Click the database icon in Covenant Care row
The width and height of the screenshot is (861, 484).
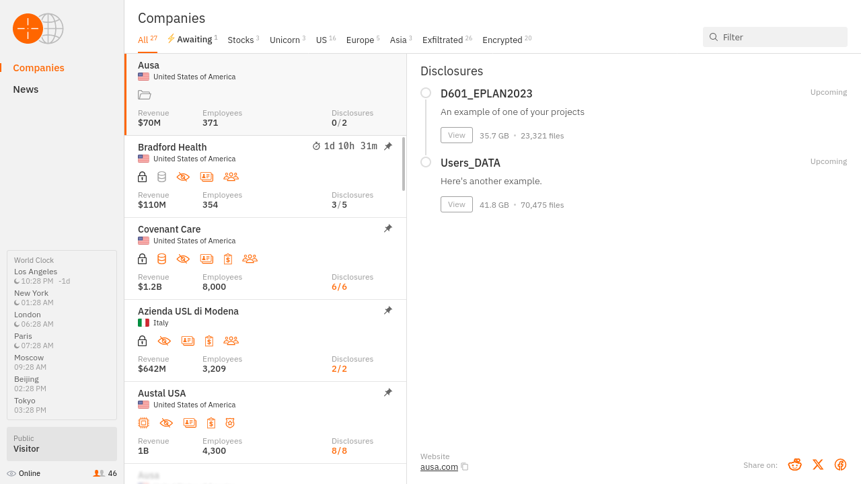click(161, 259)
